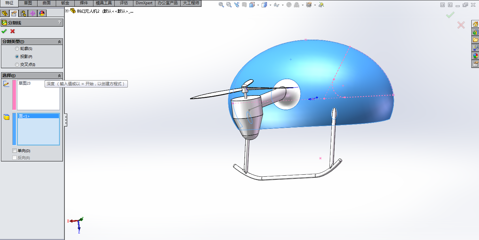The image size is (479, 240).
Task: Click the pink sketch selection color bar
Action: (14, 95)
